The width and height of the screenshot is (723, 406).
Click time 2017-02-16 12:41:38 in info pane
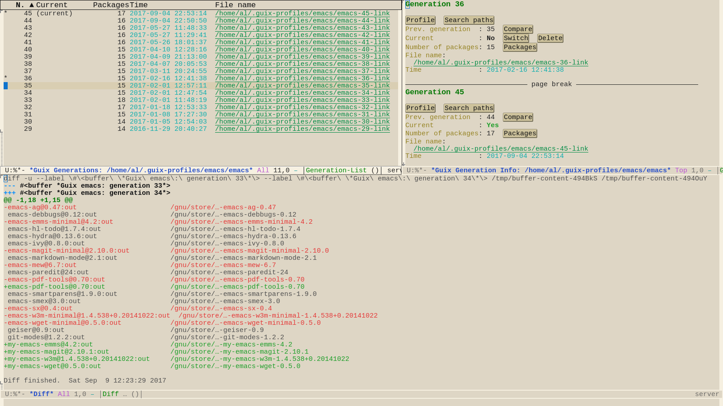525,70
